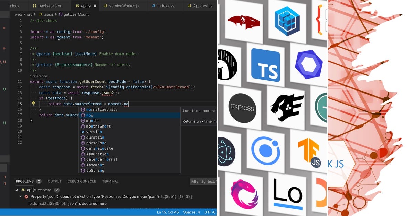413x216 pixels.
Task: Click the '1 reference' CodeLens link
Action: click(39, 76)
